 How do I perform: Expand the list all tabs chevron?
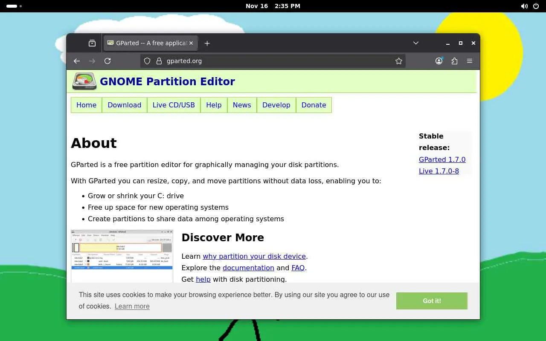click(416, 43)
